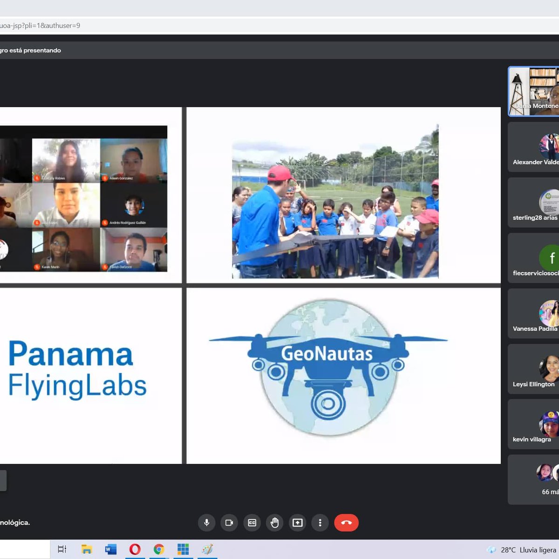Image resolution: width=559 pixels, height=559 pixels.
Task: Click the browser address bar URL
Action: coord(40,26)
